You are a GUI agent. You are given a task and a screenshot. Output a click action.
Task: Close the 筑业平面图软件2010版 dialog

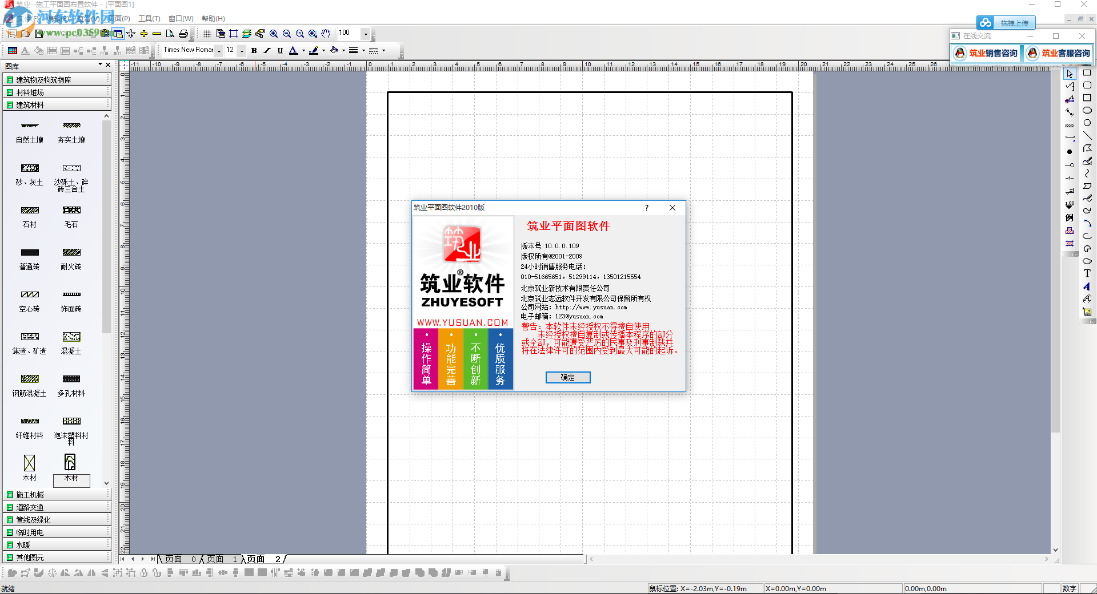click(x=672, y=208)
